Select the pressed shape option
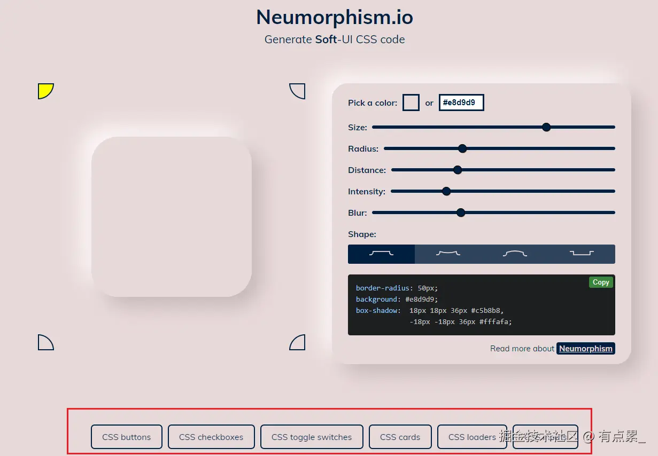The image size is (658, 456). click(582, 254)
